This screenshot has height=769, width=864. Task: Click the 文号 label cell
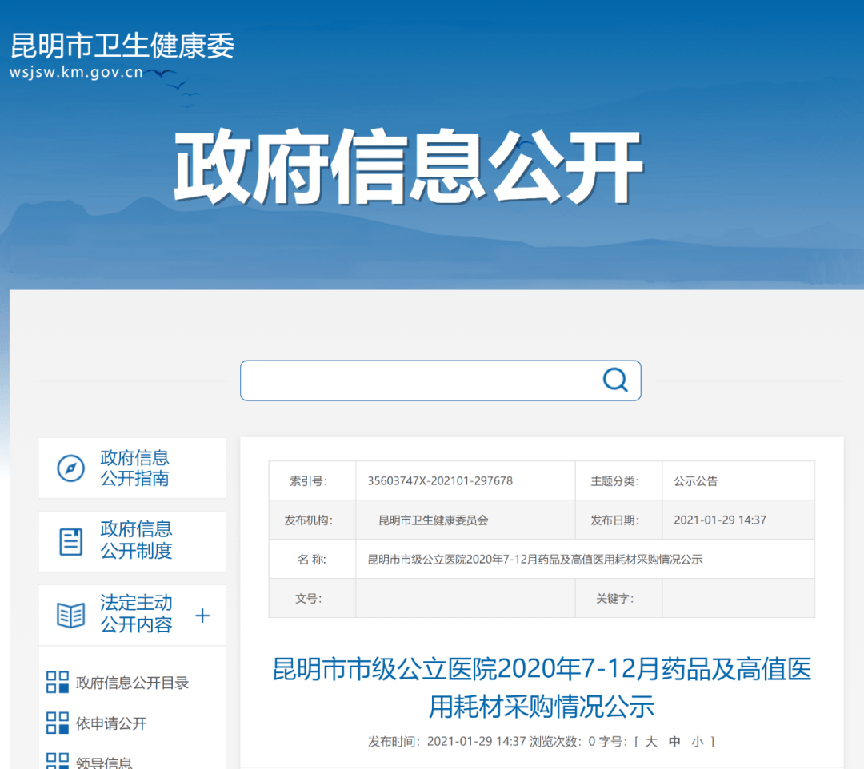[312, 599]
